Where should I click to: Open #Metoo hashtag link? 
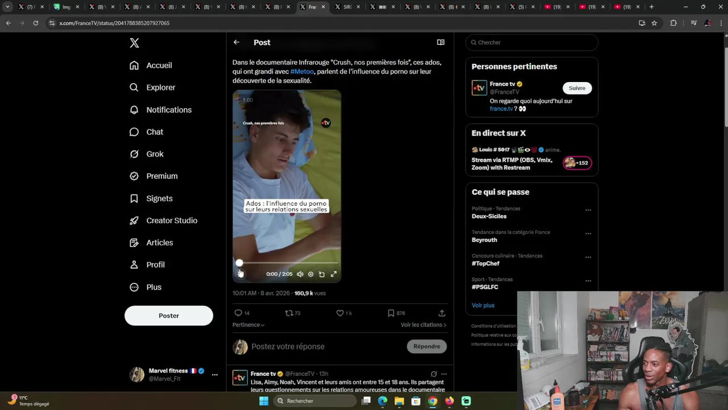pyautogui.click(x=302, y=72)
